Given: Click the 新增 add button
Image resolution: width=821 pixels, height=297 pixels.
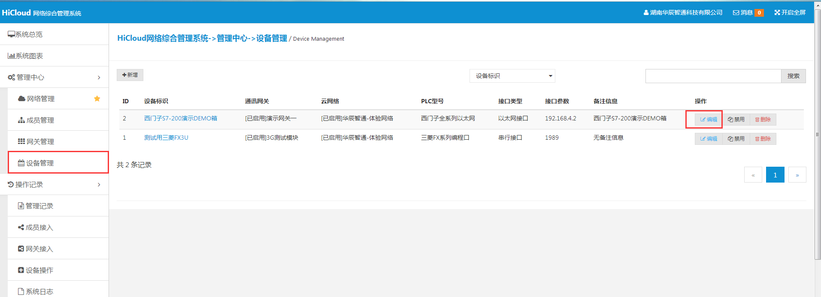Looking at the screenshot, I should pos(130,75).
